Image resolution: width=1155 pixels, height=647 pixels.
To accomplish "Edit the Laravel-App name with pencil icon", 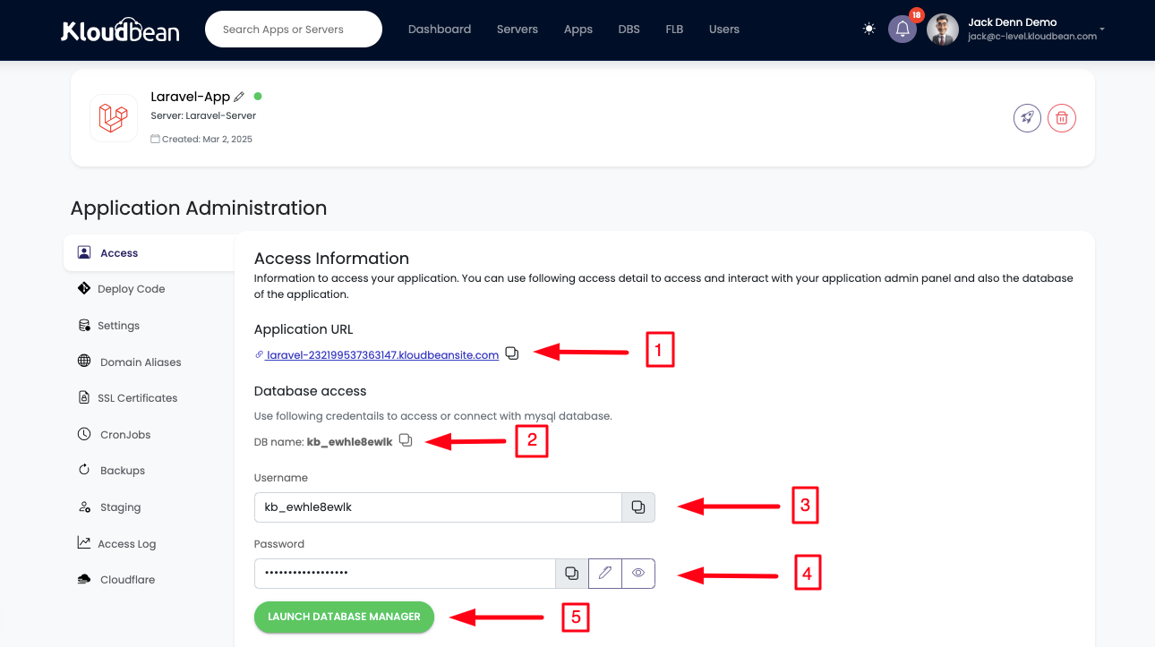I will tap(239, 97).
